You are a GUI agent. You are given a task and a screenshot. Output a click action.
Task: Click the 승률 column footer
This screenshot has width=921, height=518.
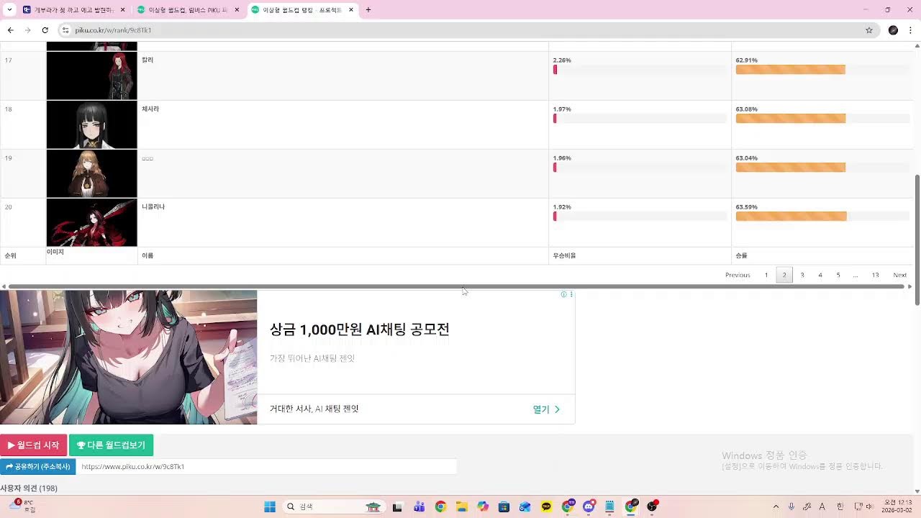click(742, 255)
